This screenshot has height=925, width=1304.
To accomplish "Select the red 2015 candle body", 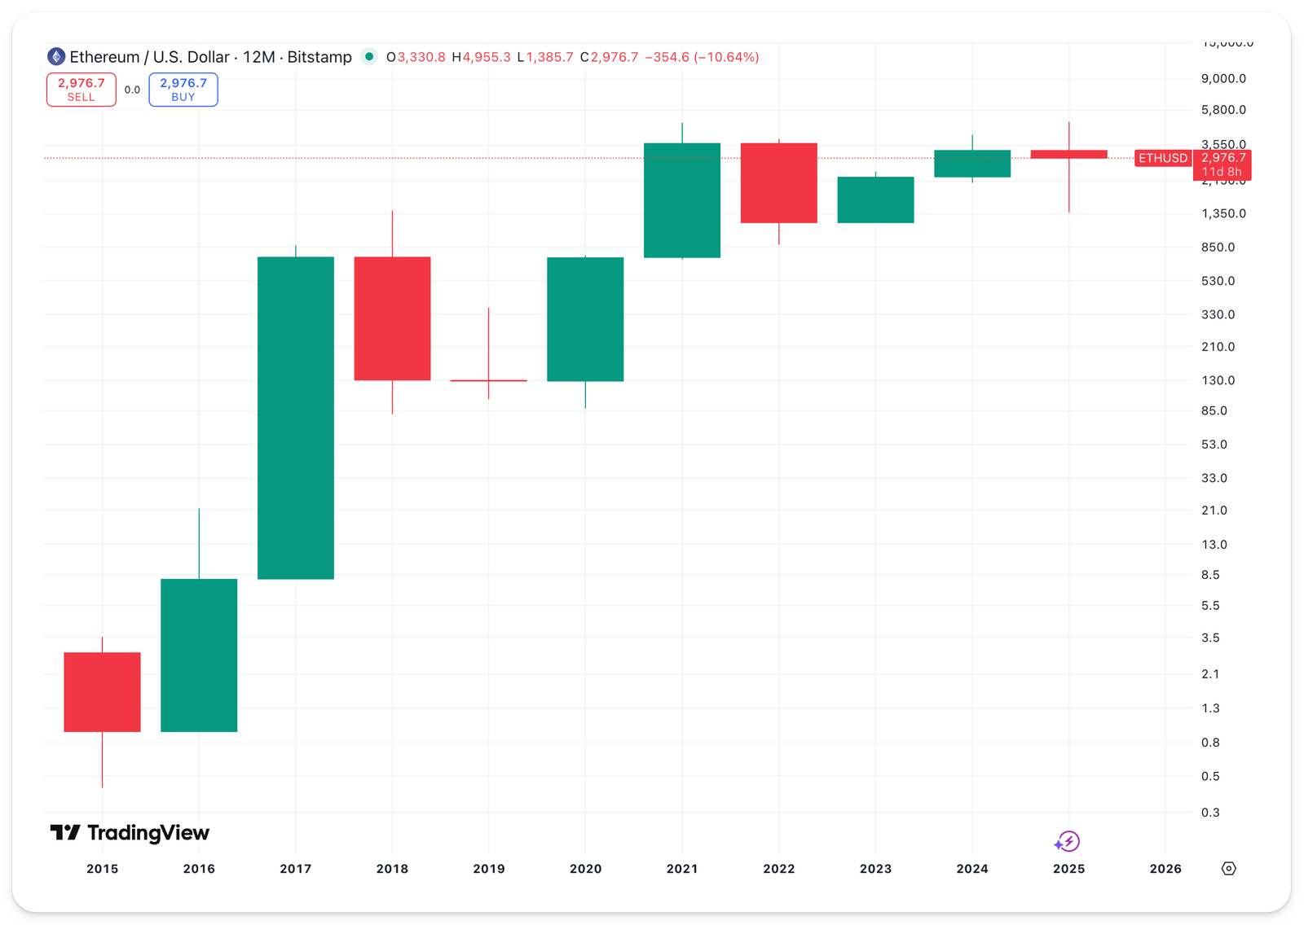I will tap(103, 692).
